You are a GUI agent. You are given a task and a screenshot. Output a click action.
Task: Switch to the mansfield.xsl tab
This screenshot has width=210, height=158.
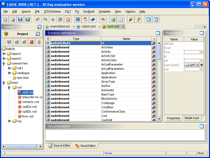pyautogui.click(x=60, y=26)
